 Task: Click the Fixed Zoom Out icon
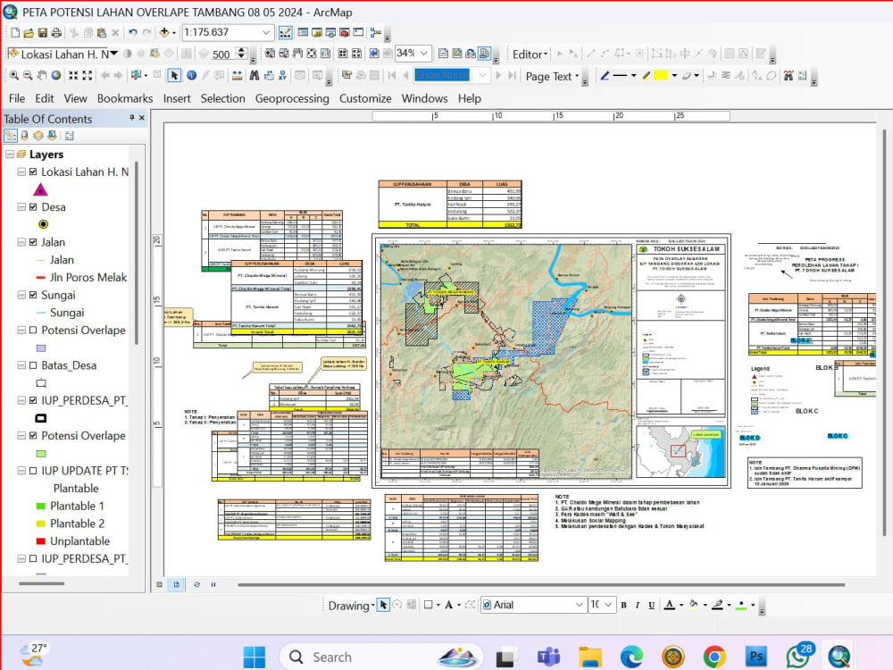[88, 75]
